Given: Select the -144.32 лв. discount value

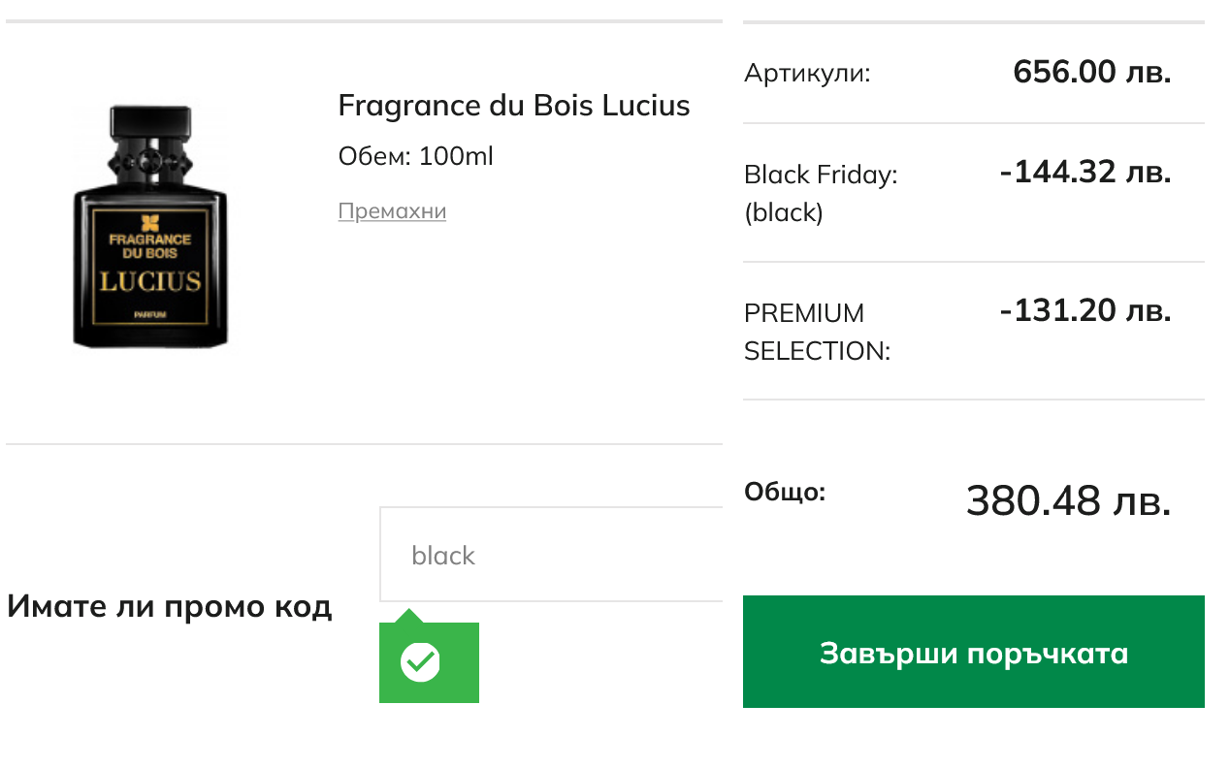Looking at the screenshot, I should click(x=1084, y=173).
